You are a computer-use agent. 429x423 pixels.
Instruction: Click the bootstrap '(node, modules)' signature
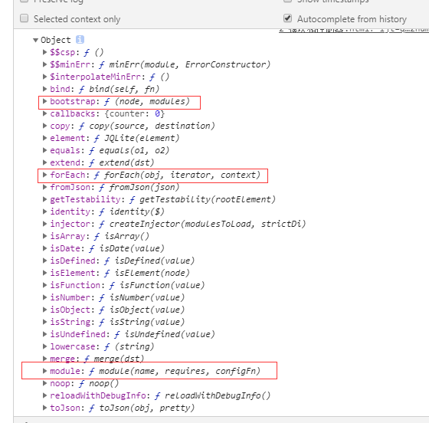(x=152, y=101)
